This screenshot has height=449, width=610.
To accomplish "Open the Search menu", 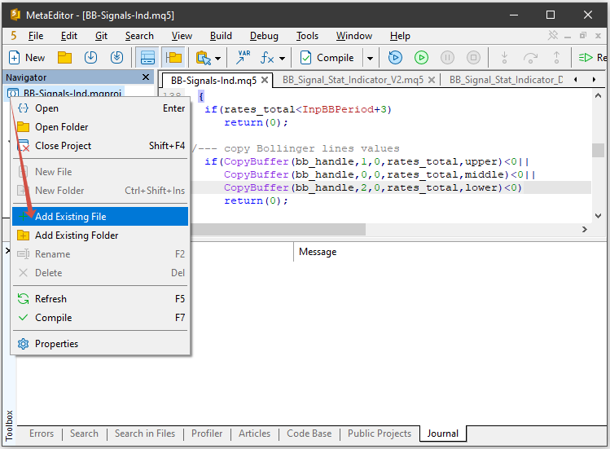I will click(x=139, y=36).
